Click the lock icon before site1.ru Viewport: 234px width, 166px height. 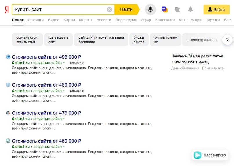pyautogui.click(x=13, y=63)
